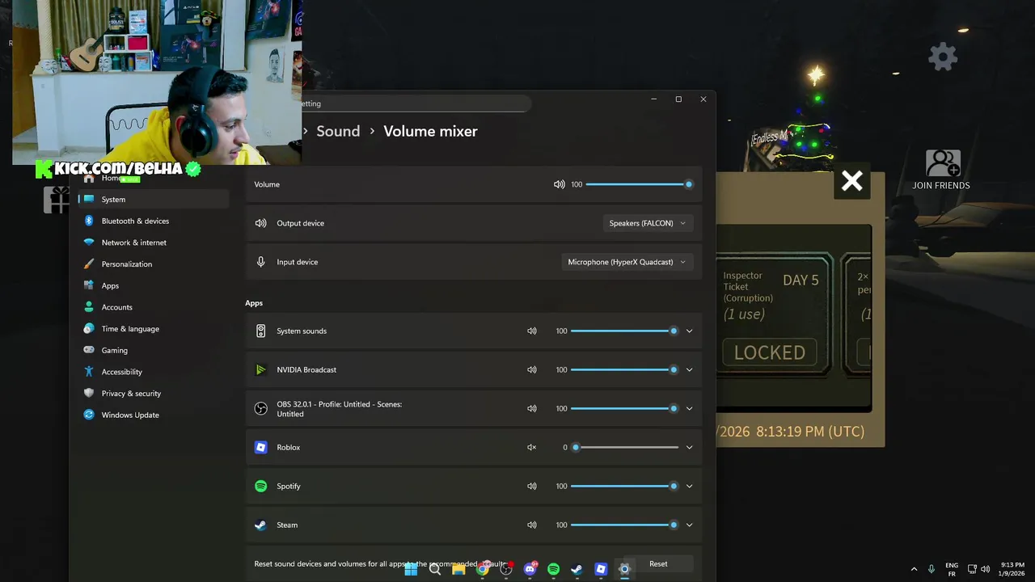
Task: Mute System sounds speaker icon
Action: point(531,331)
